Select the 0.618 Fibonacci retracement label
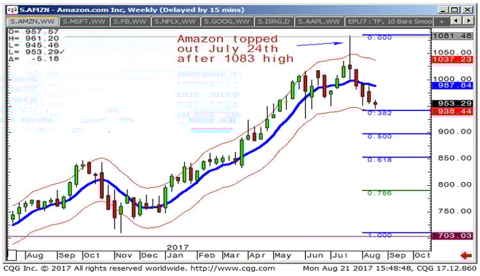This screenshot has width=480, height=276. [380, 160]
